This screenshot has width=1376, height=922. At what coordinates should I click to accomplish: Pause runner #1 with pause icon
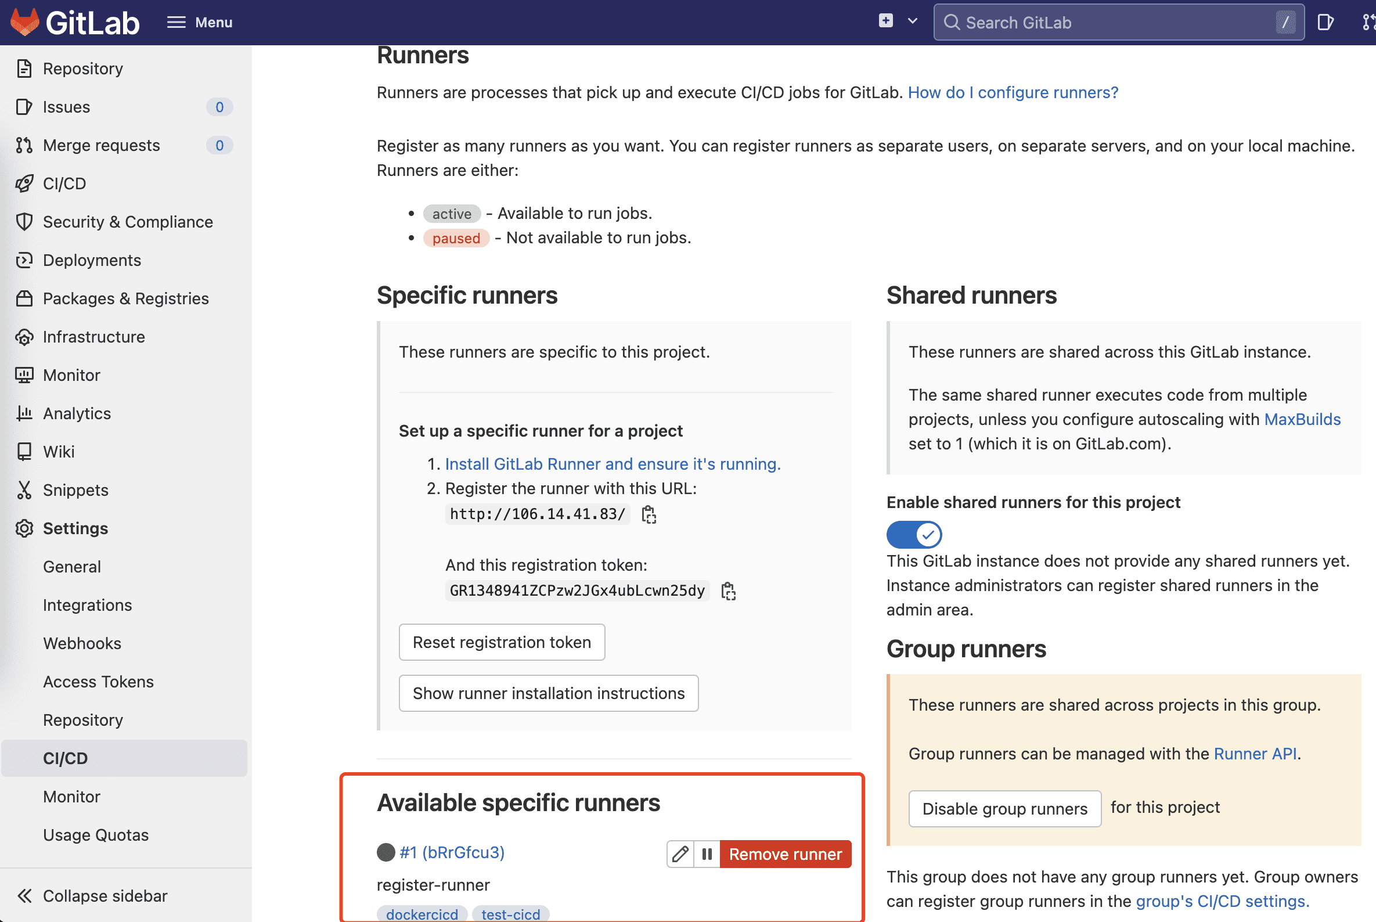(707, 854)
